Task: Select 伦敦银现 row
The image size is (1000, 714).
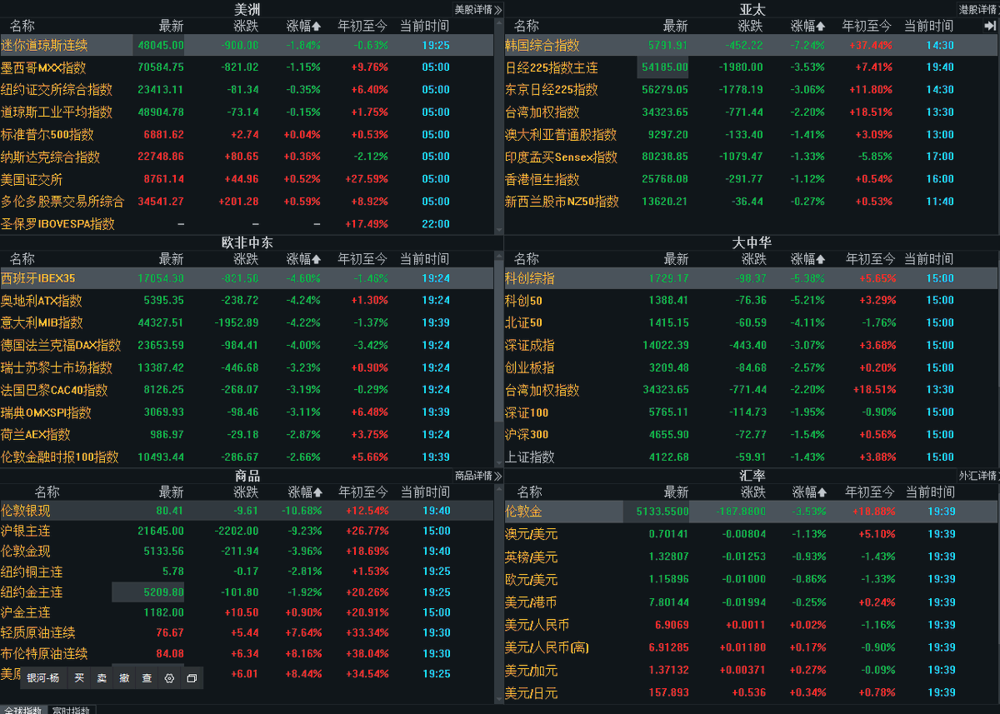Action: (247, 511)
